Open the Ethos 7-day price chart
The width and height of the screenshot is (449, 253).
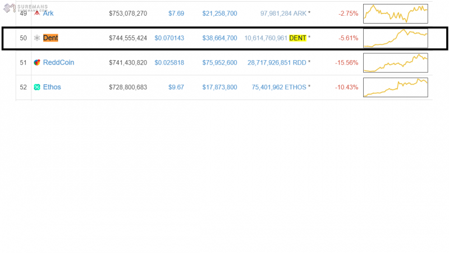click(396, 88)
